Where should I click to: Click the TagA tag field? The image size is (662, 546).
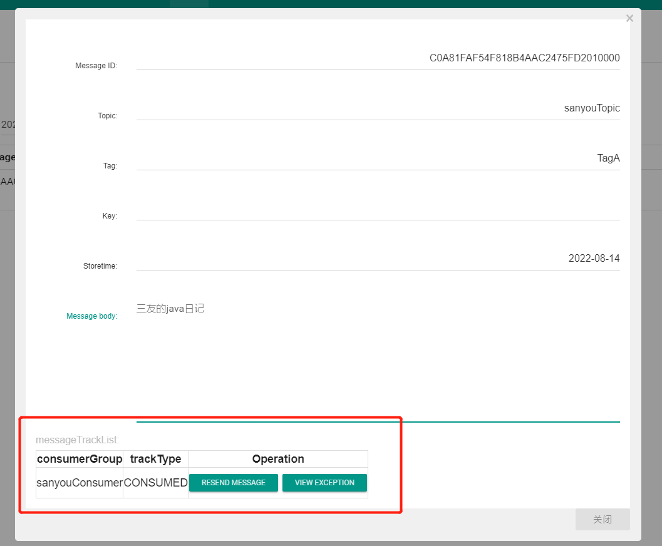pyautogui.click(x=378, y=158)
